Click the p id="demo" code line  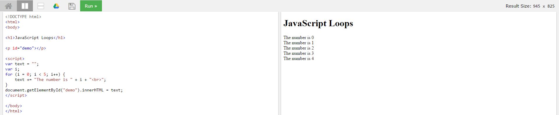(26, 48)
